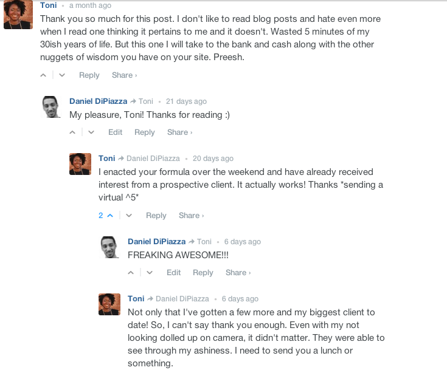The height and width of the screenshot is (373, 447).
Task: Downvote Daniel's "My pleasure, Toni!" comment
Action: point(91,132)
